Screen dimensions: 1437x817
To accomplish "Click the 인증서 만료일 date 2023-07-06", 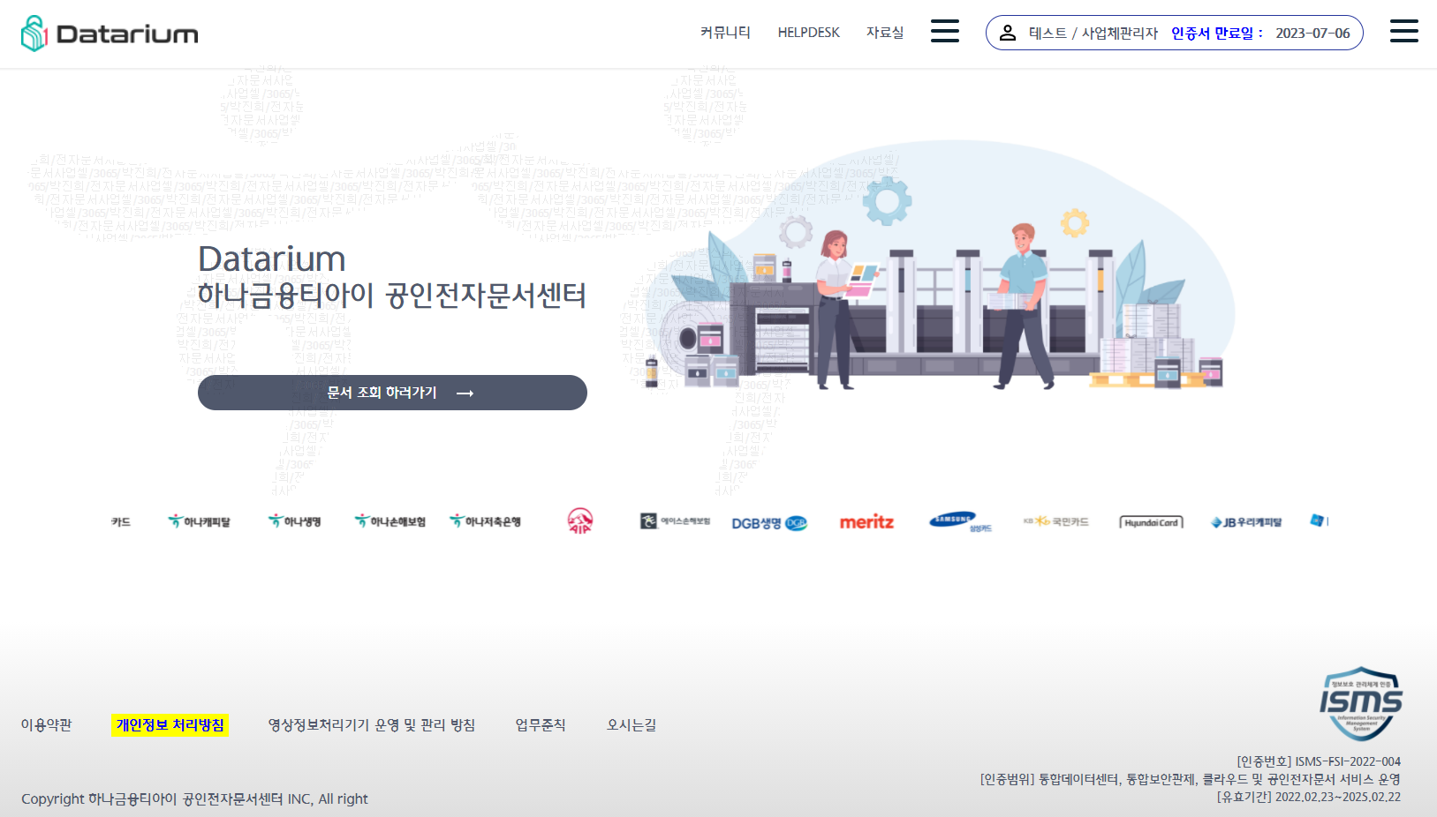I will coord(1312,34).
